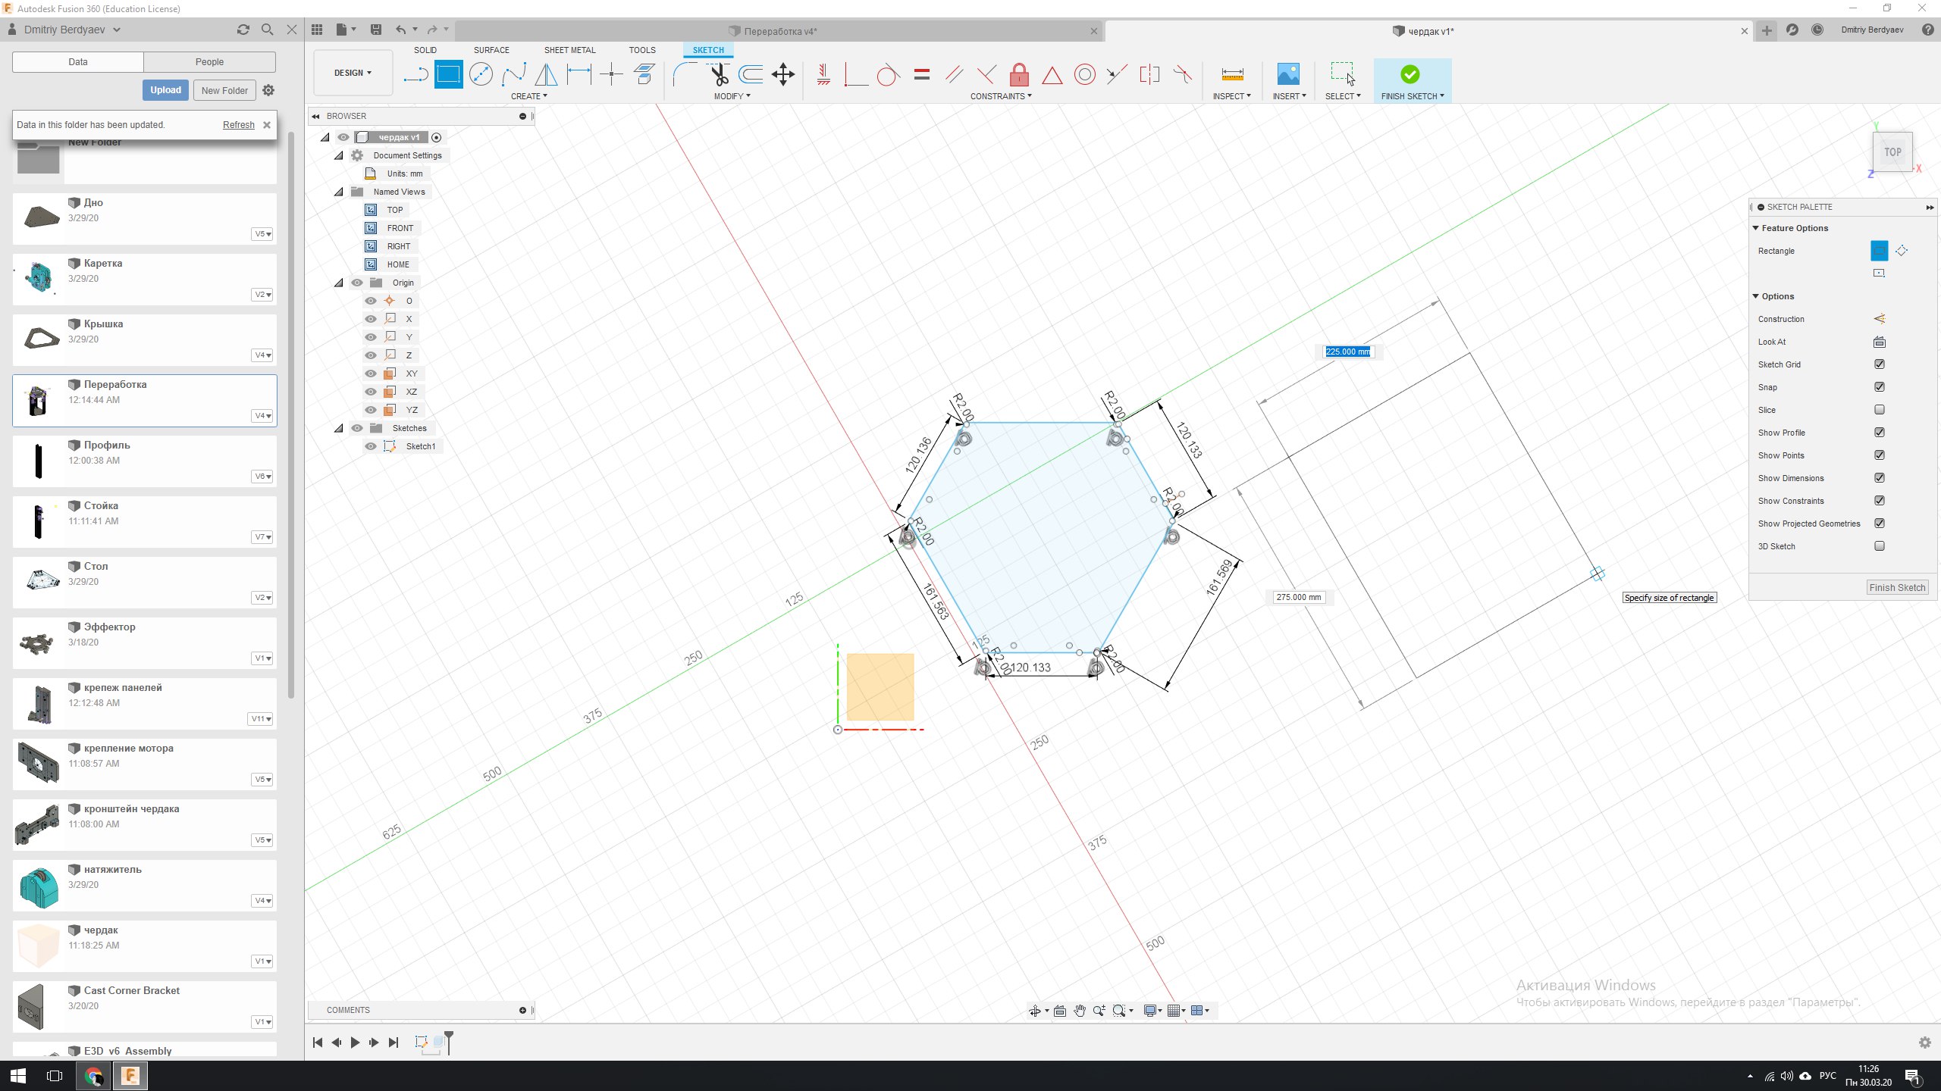Select the Line tool in Create toolbar

(x=415, y=74)
